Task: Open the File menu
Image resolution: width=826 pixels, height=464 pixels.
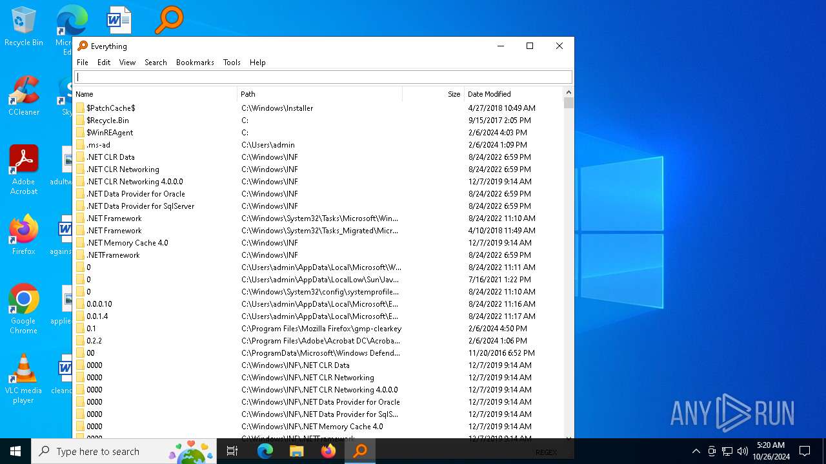Action: pyautogui.click(x=83, y=63)
